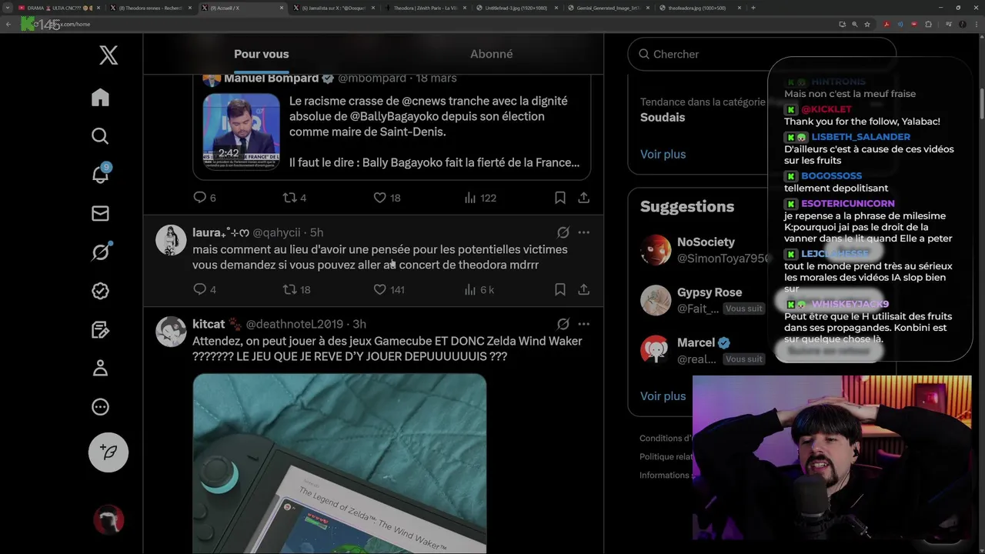This screenshot has width=985, height=554.
Task: Open the Soudais trending topic
Action: [663, 117]
